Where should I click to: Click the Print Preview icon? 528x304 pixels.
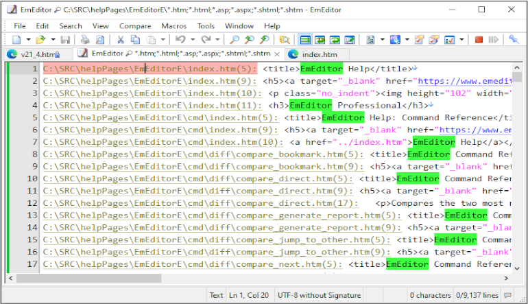(x=100, y=40)
